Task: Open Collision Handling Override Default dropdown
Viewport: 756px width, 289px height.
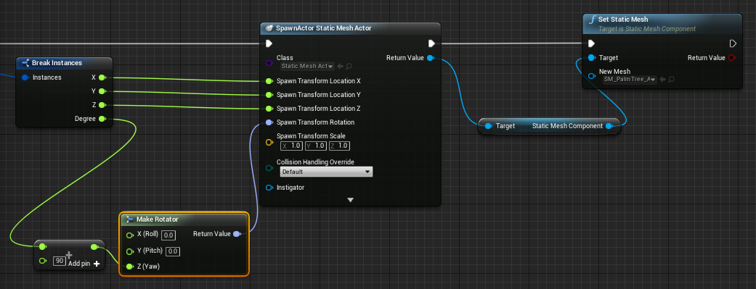Action: pyautogui.click(x=326, y=172)
